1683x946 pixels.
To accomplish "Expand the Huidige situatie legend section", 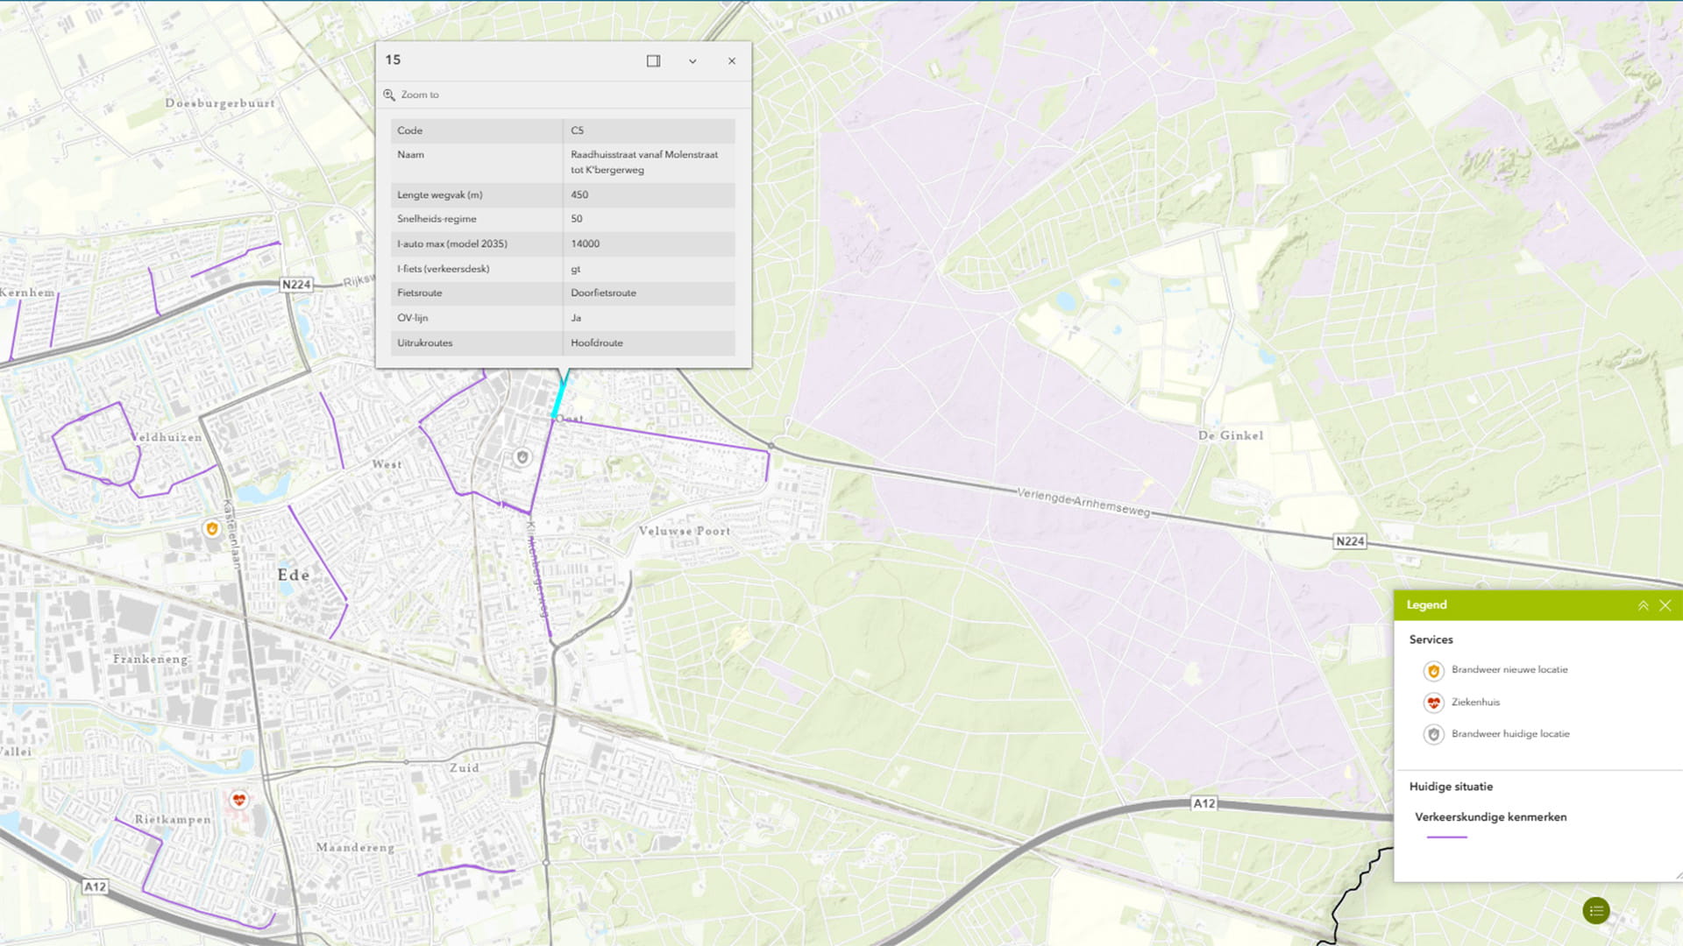I will [x=1451, y=787].
